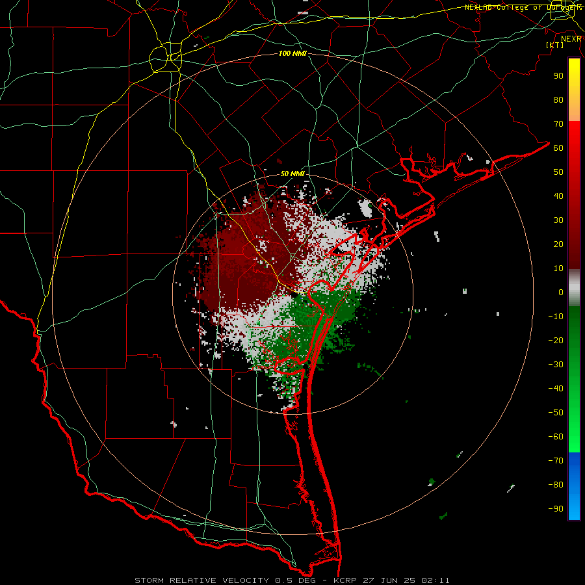Pick the gray zero-velocity segment of color bar
Image resolution: width=585 pixels, height=585 pixels.
click(x=574, y=288)
